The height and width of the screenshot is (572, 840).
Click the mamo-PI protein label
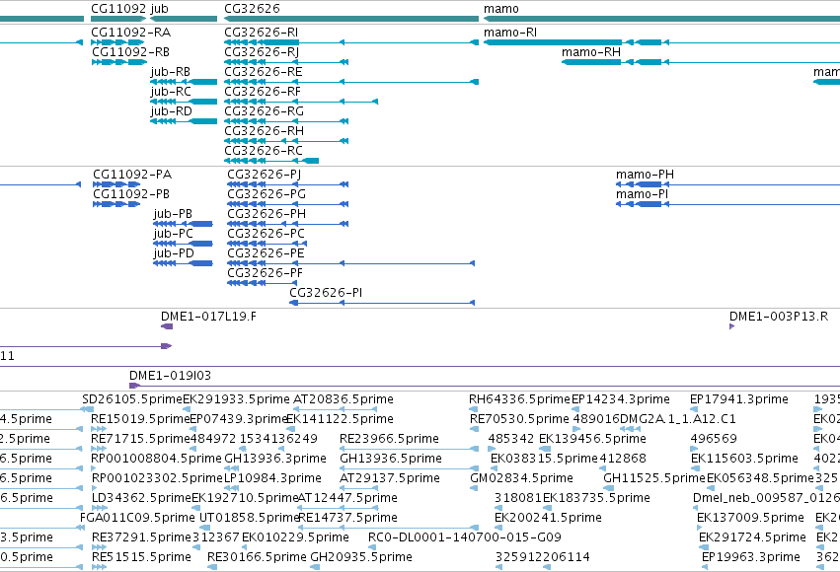pos(643,194)
